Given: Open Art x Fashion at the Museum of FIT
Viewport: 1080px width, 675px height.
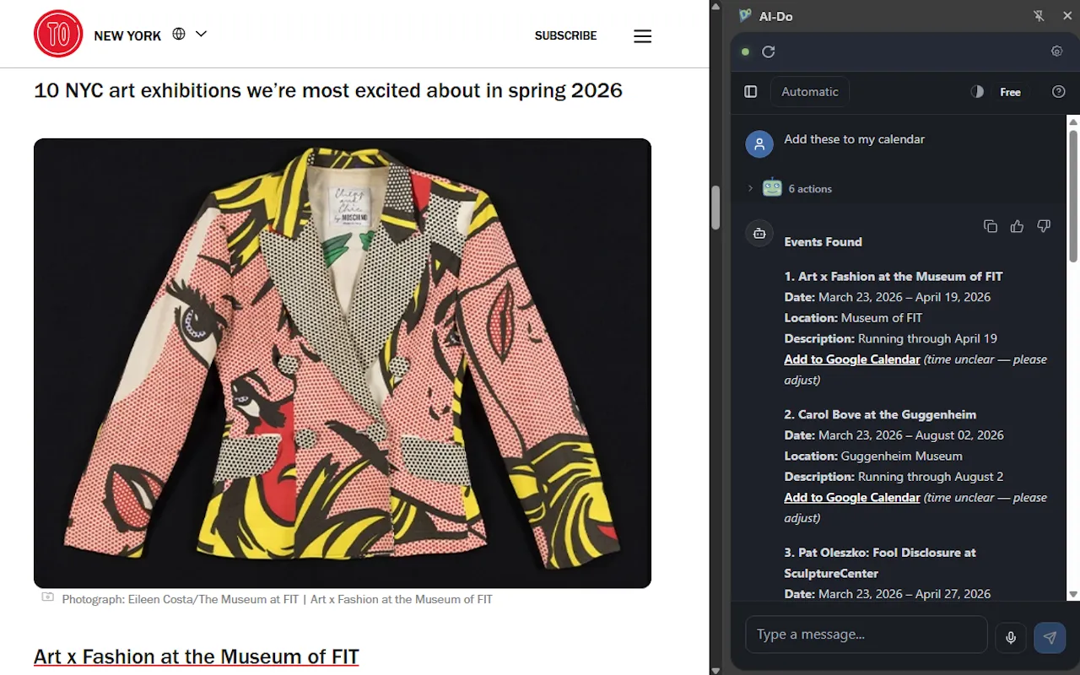Looking at the screenshot, I should 196,656.
